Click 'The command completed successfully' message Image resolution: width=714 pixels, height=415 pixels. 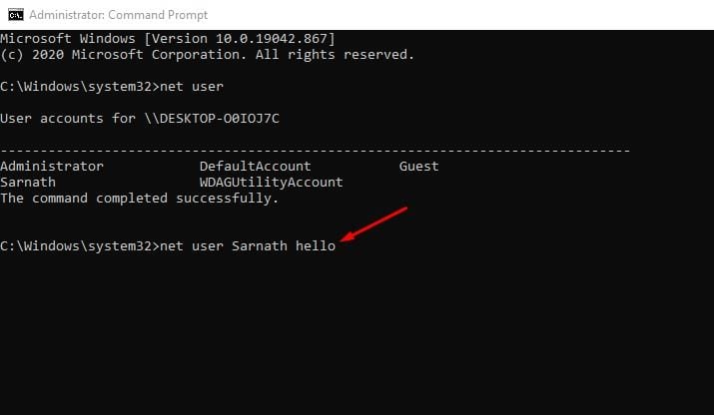[x=140, y=199]
